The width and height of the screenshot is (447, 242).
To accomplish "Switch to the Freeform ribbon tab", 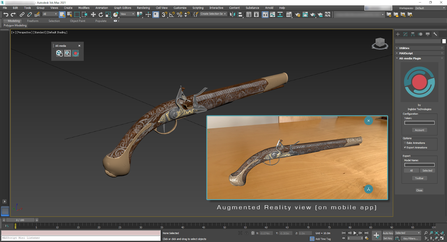I will [33, 21].
